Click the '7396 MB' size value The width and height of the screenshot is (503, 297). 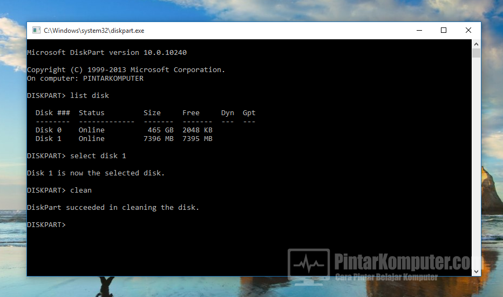159,139
